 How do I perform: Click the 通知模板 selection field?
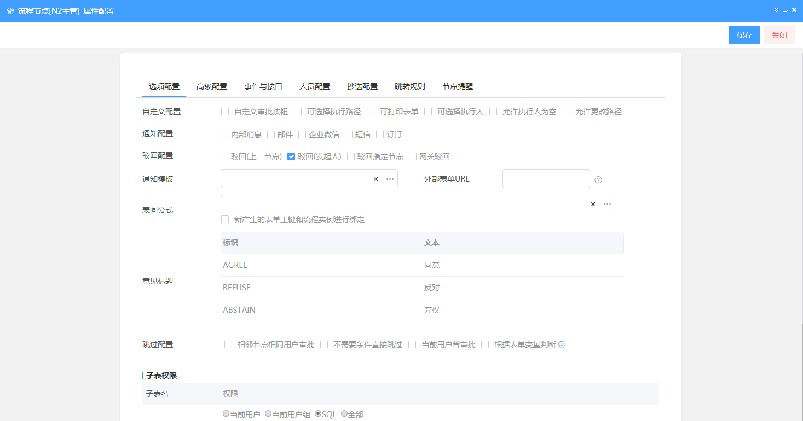tap(309, 179)
